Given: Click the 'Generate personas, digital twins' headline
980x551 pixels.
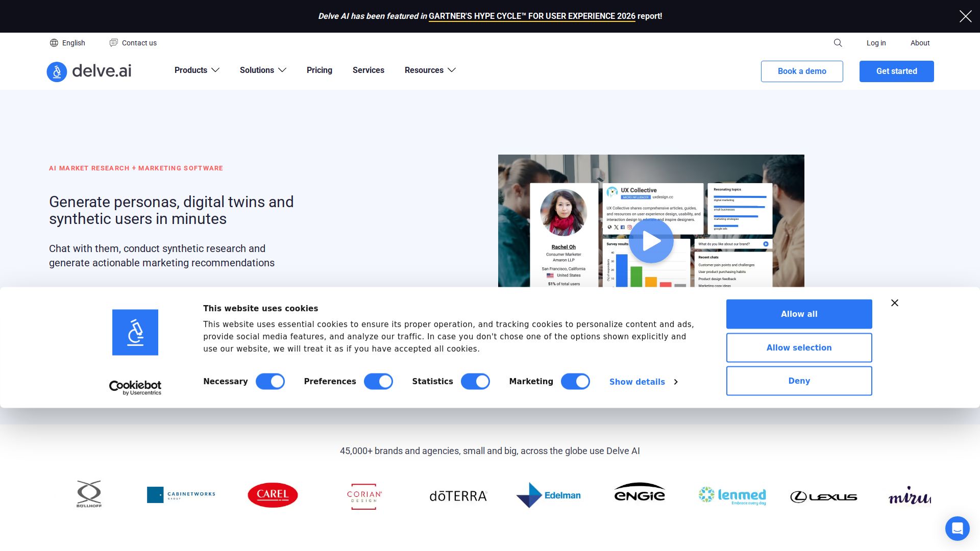Looking at the screenshot, I should pyautogui.click(x=171, y=210).
